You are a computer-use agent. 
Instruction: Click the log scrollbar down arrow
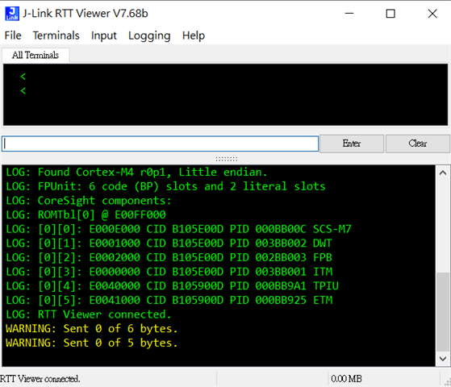coord(443,359)
